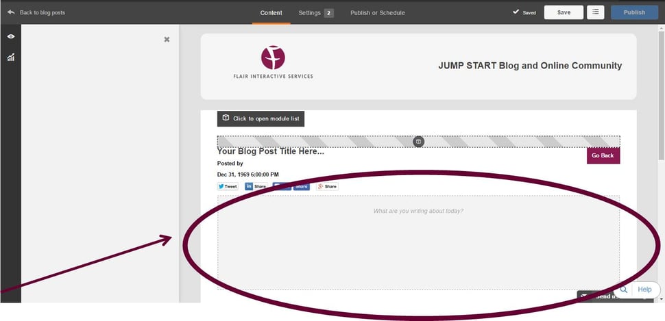Click the module cube icon on striped bar

click(x=418, y=142)
